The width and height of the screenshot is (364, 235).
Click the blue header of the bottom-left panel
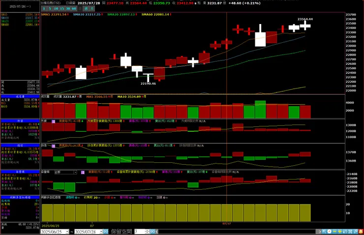coord(20,198)
